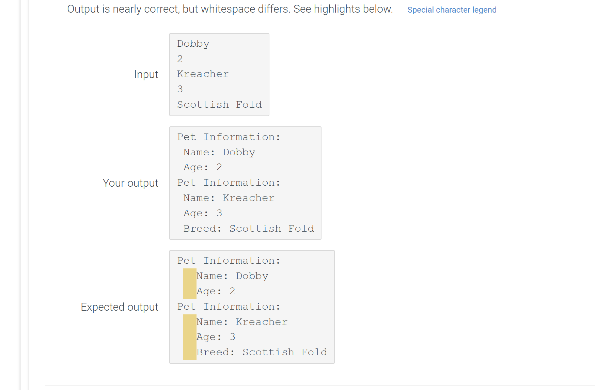This screenshot has height=390, width=595.
Task: Select Name: Kreacher in Expected output
Action: tap(242, 322)
